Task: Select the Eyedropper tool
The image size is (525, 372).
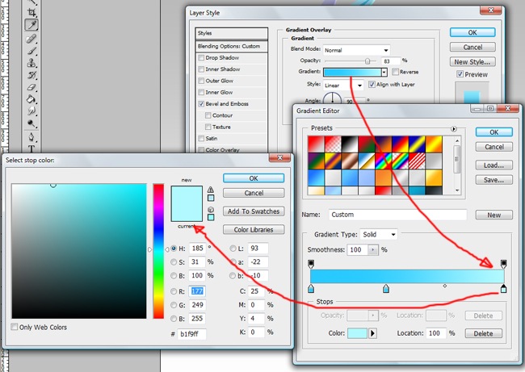Action: click(x=32, y=26)
